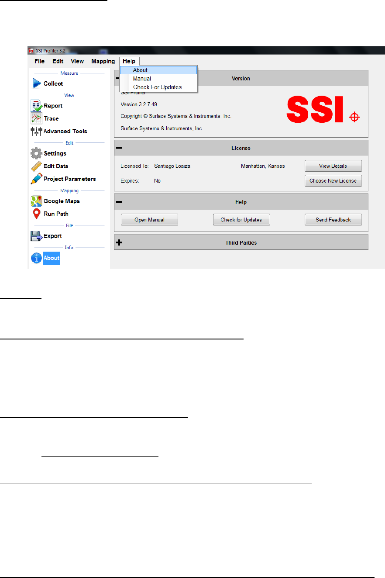Click the Expires: No value

point(157,181)
